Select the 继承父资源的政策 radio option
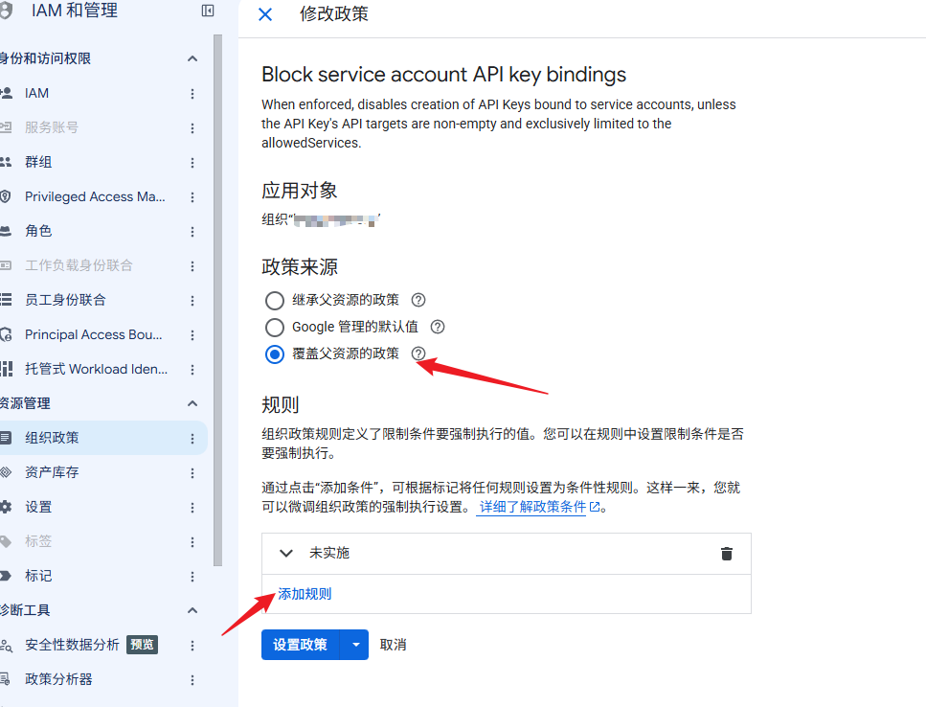The width and height of the screenshot is (926, 707). pos(275,300)
